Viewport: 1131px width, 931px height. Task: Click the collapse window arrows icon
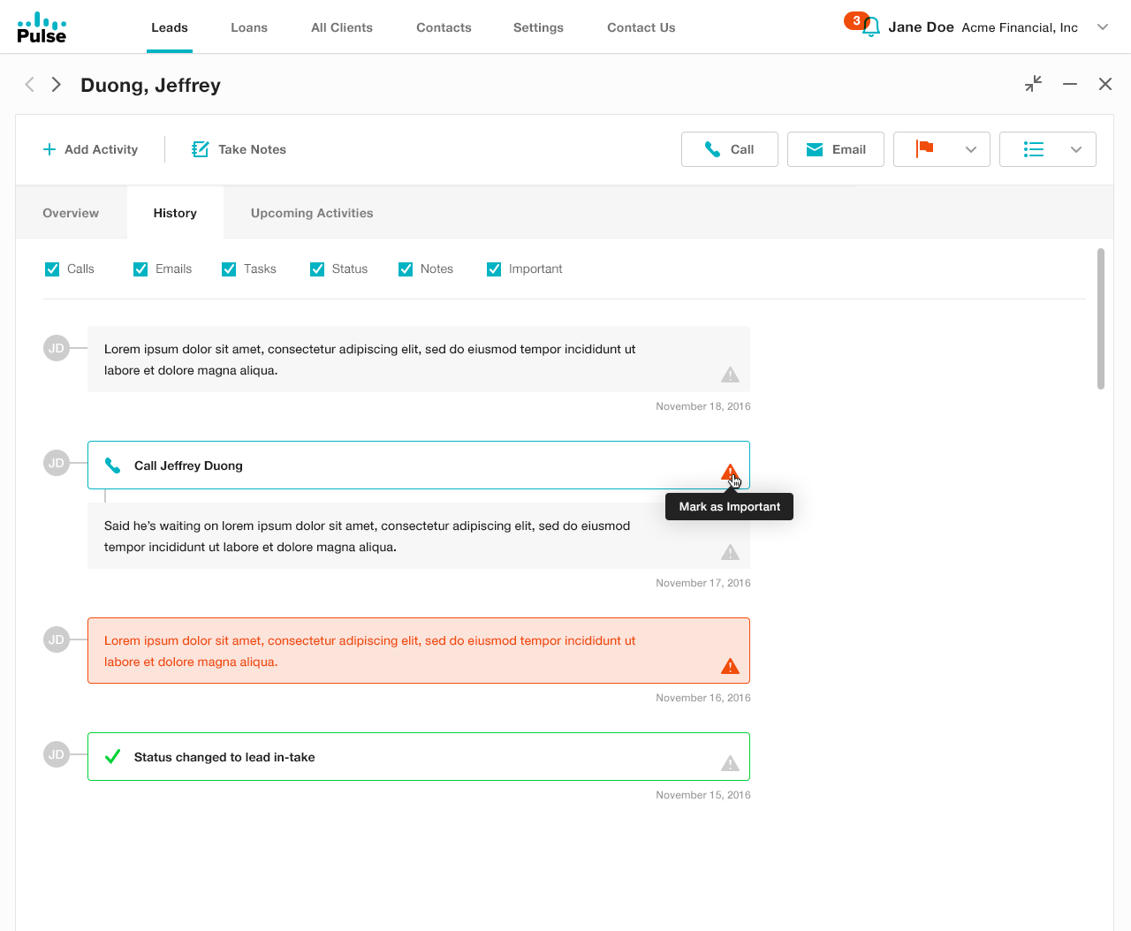tap(1033, 84)
